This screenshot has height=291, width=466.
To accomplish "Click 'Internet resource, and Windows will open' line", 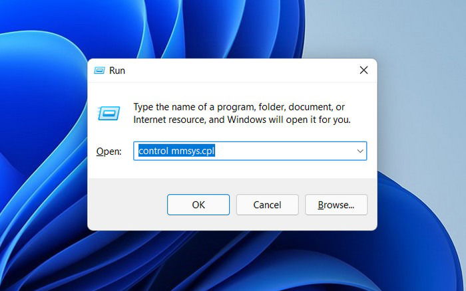I will [x=219, y=120].
